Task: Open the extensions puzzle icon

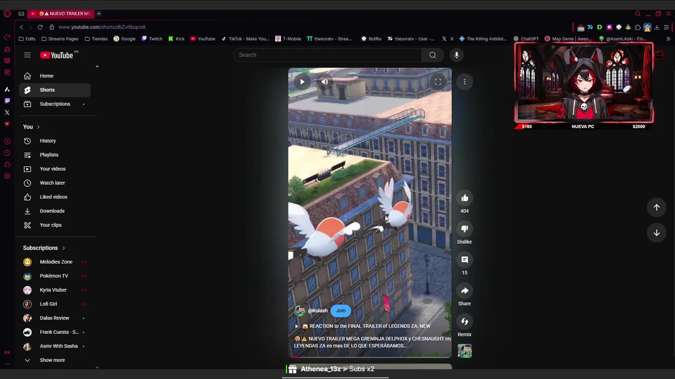Action: pos(638,27)
